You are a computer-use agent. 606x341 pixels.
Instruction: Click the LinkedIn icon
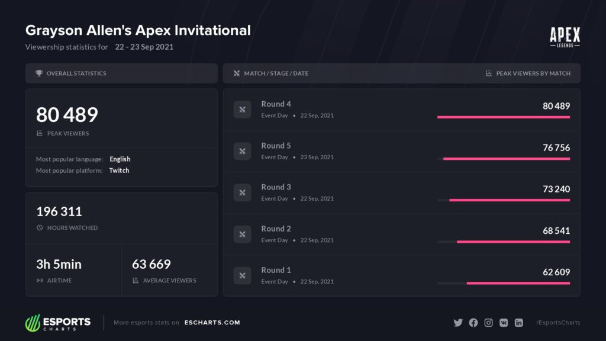click(x=519, y=323)
